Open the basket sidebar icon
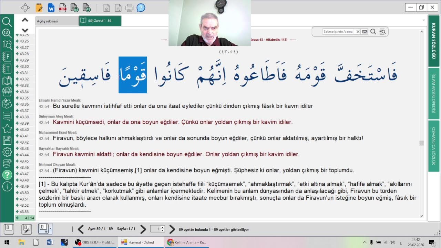This screenshot has height=248, width=441. [x=7, y=92]
